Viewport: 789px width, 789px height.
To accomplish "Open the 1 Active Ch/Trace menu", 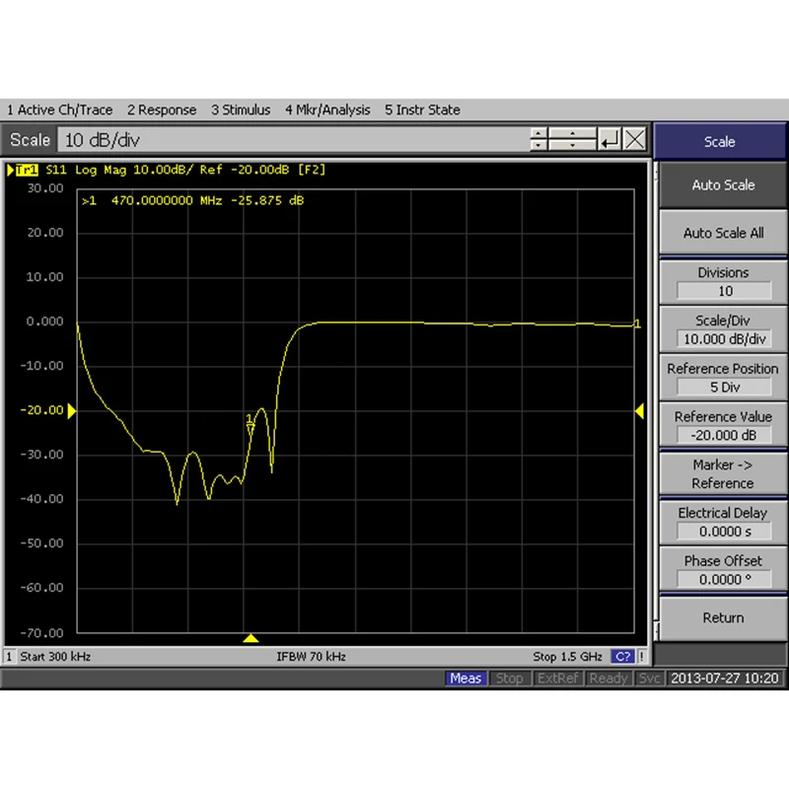I will pyautogui.click(x=59, y=109).
